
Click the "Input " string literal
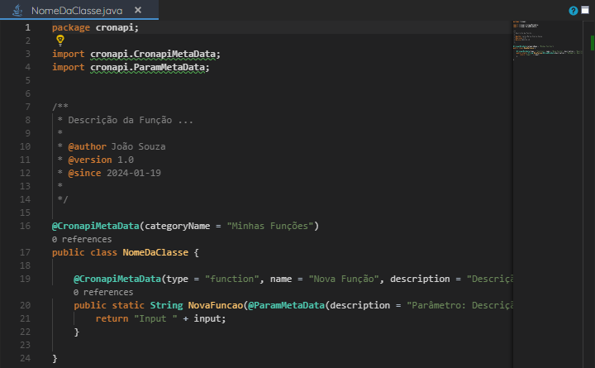155,318
